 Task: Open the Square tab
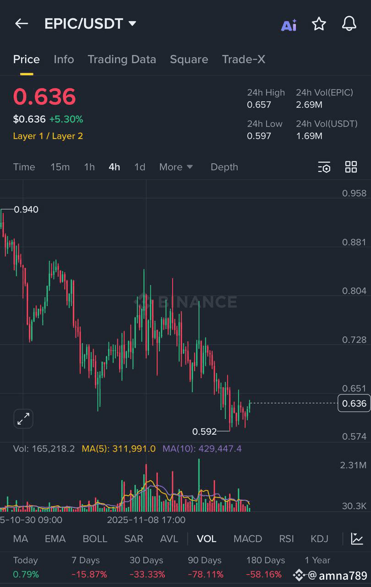click(x=189, y=59)
